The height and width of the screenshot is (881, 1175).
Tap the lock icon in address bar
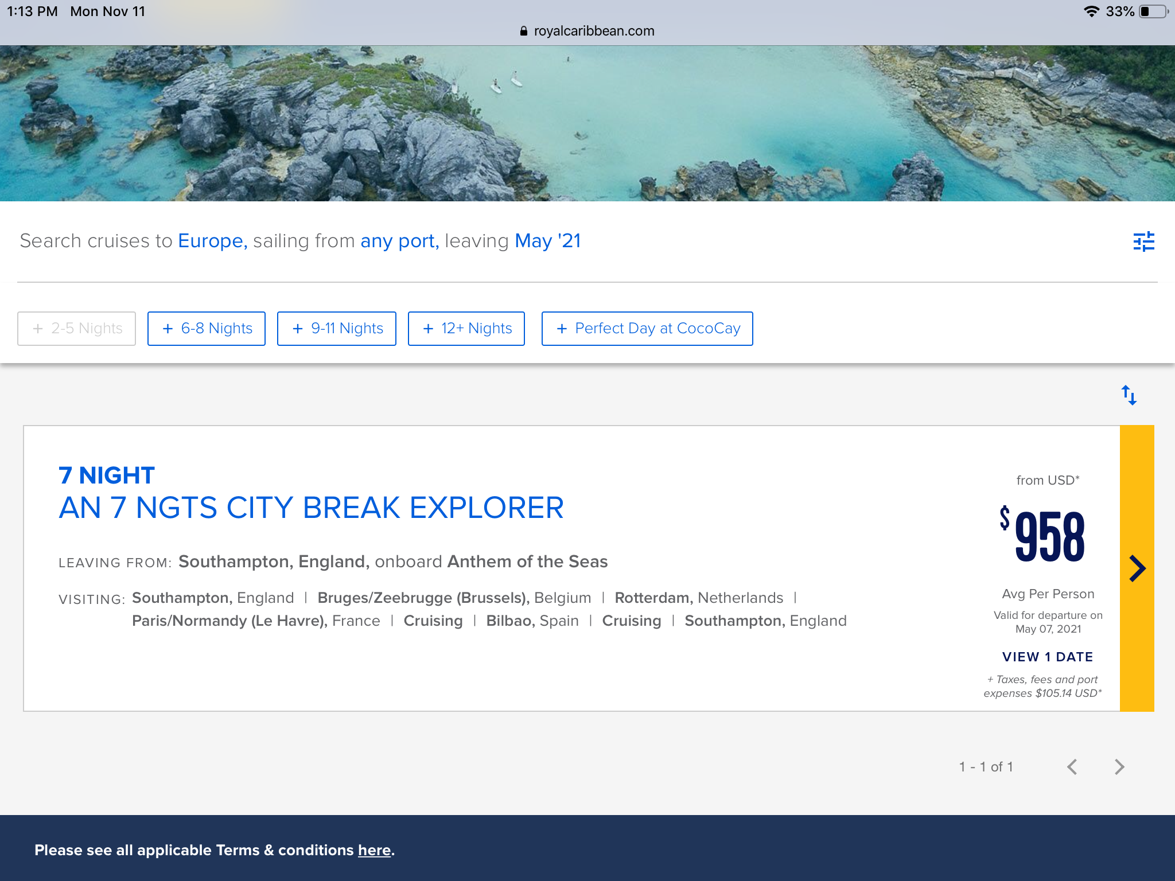[523, 31]
